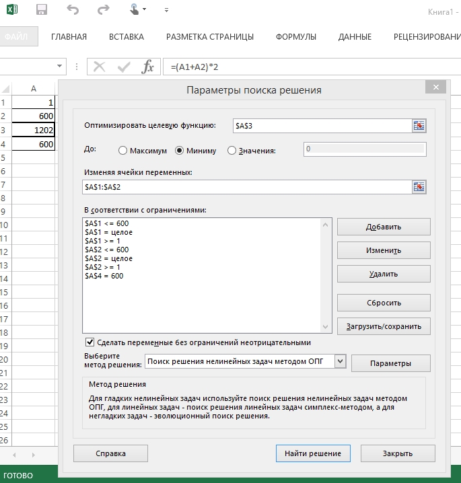The width and height of the screenshot is (461, 483).
Task: Click the formula bar with =(A1+A2)*2
Action: (x=312, y=67)
